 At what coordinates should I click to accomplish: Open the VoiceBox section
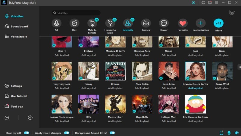coord(14,16)
